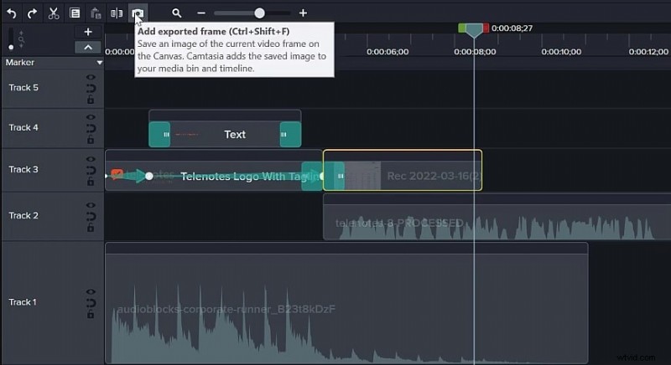Toggle magnetic track on Track 1
The width and height of the screenshot is (671, 365).
[91, 303]
